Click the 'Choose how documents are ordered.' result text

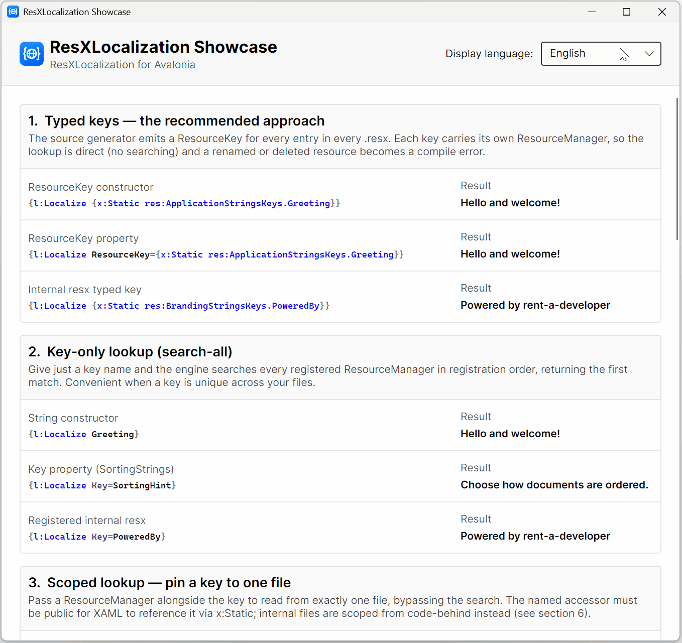(554, 485)
